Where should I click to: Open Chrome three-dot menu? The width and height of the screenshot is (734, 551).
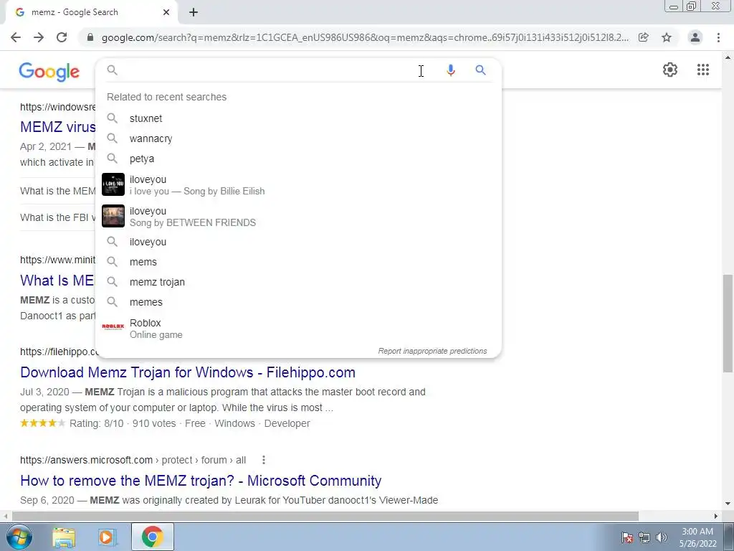coord(718,37)
